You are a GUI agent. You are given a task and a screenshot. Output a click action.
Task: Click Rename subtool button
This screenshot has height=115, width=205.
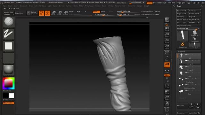pyautogui.click(x=182, y=113)
